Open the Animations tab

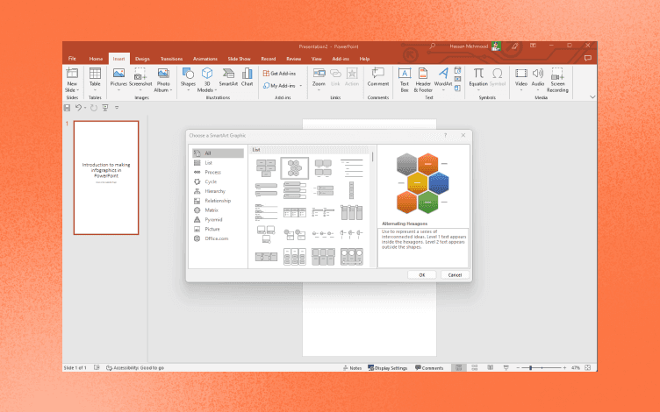(x=205, y=59)
